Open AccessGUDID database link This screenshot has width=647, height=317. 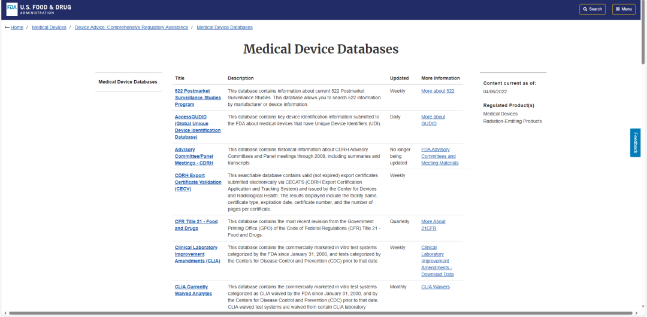tap(197, 127)
